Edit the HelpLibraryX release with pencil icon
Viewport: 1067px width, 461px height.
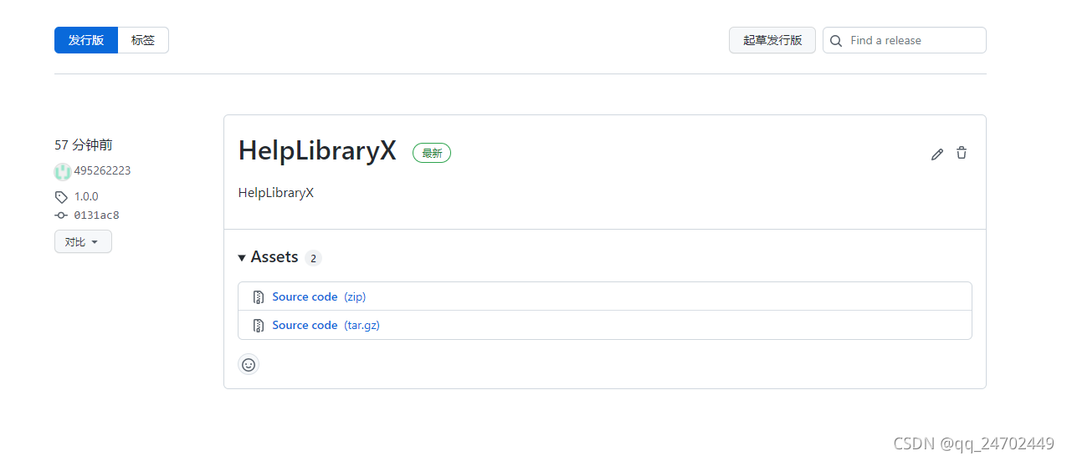937,154
